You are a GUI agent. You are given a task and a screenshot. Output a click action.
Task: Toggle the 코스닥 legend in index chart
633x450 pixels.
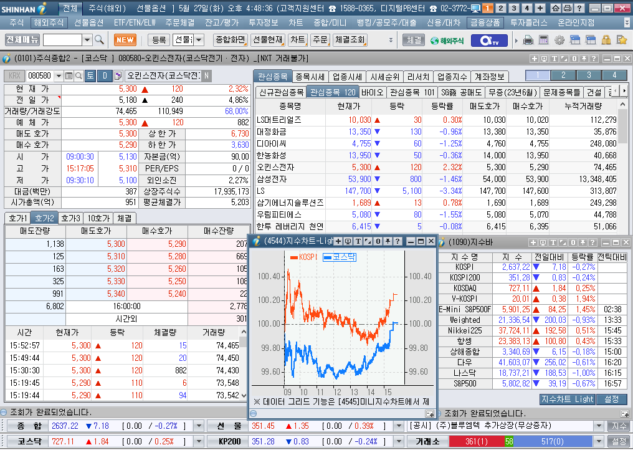340,257
